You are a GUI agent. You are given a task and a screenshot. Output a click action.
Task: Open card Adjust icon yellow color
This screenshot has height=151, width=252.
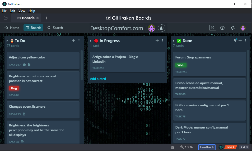(x=43, y=61)
